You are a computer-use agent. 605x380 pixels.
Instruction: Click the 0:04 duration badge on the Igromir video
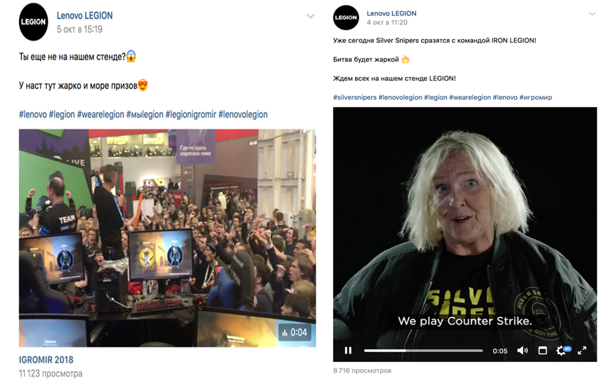click(295, 332)
